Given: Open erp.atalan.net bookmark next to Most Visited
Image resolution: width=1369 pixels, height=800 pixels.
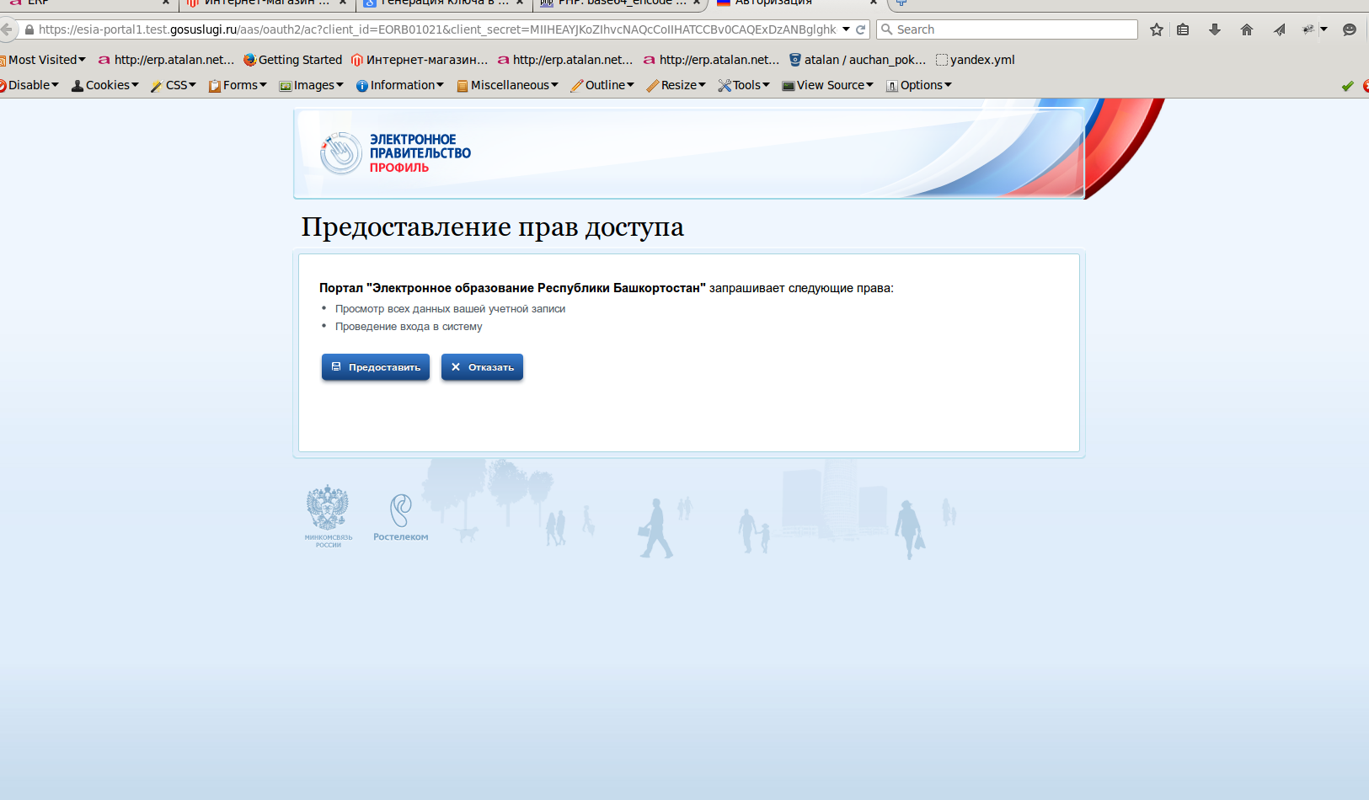Looking at the screenshot, I should click(x=166, y=60).
